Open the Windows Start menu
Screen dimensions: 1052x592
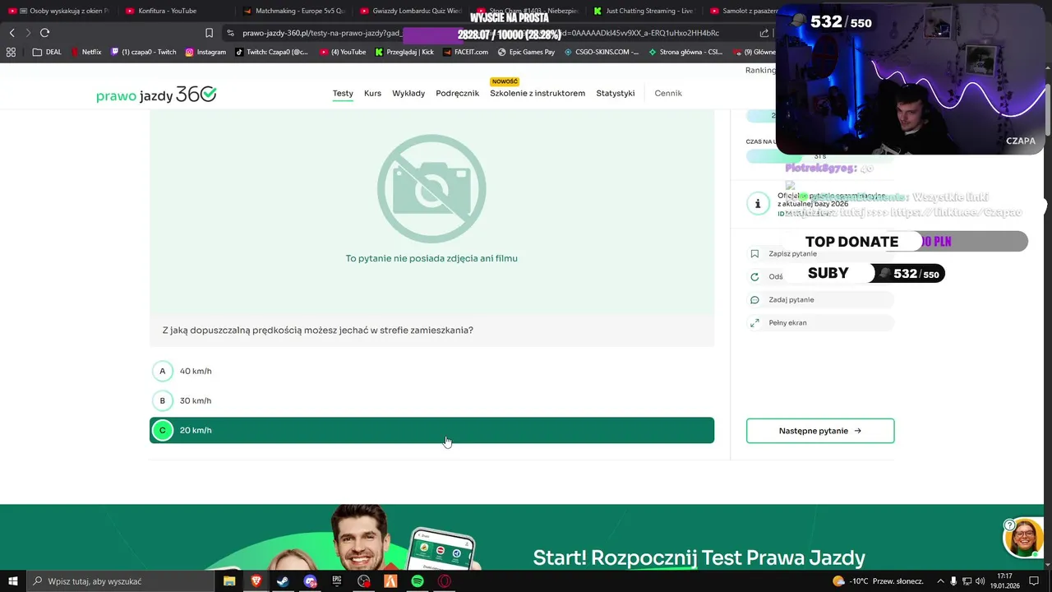[x=12, y=581]
